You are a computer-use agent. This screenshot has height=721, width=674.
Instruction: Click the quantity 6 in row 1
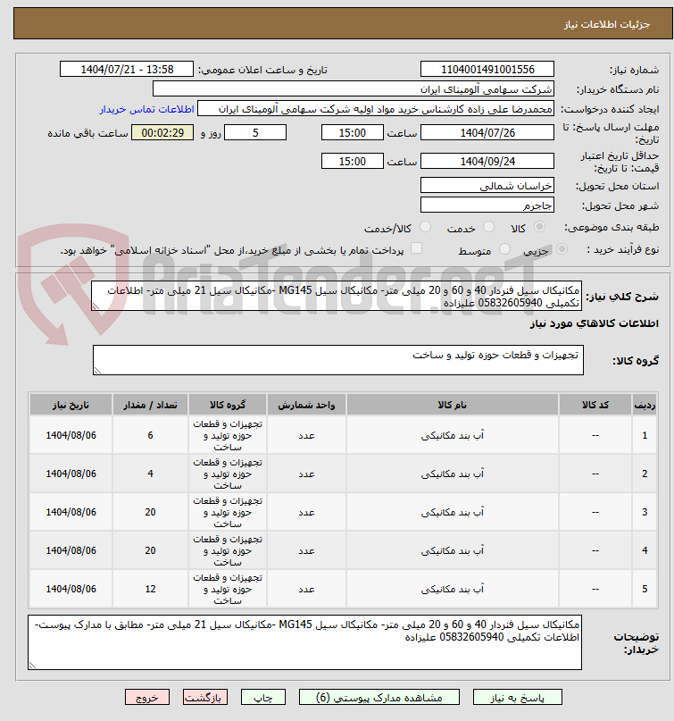(x=150, y=435)
